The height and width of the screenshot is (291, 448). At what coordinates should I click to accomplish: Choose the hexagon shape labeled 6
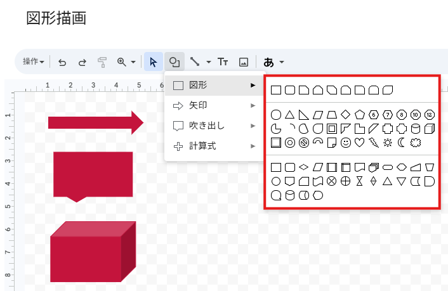[x=374, y=115]
